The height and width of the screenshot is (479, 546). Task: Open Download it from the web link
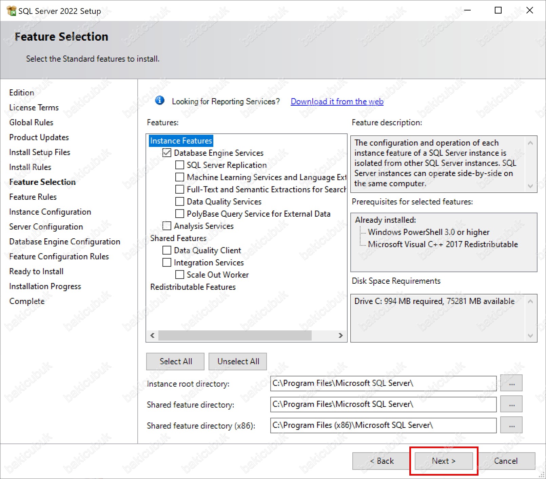(337, 102)
